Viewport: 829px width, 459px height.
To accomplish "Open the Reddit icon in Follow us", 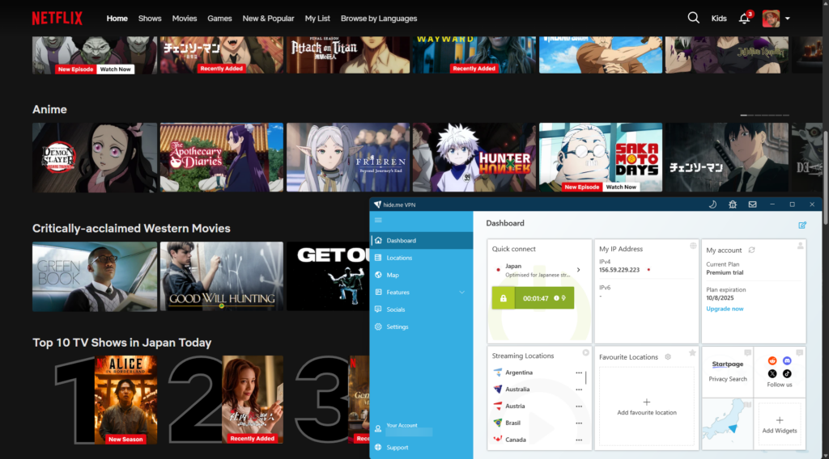I will point(772,361).
